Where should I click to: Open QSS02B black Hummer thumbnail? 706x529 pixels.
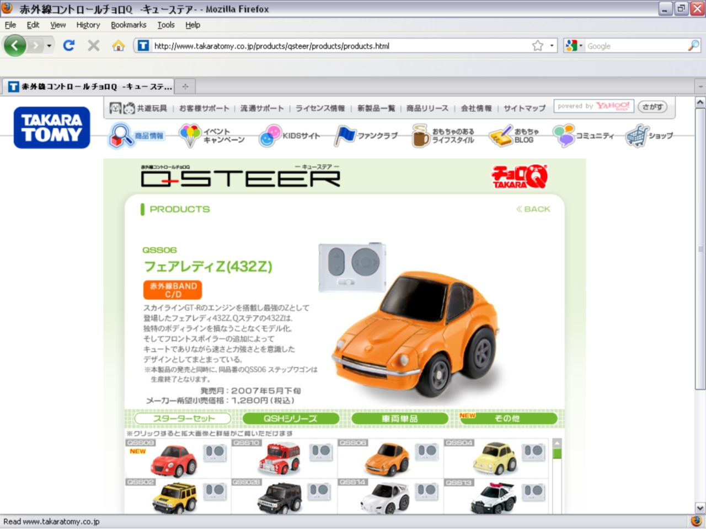click(x=280, y=498)
